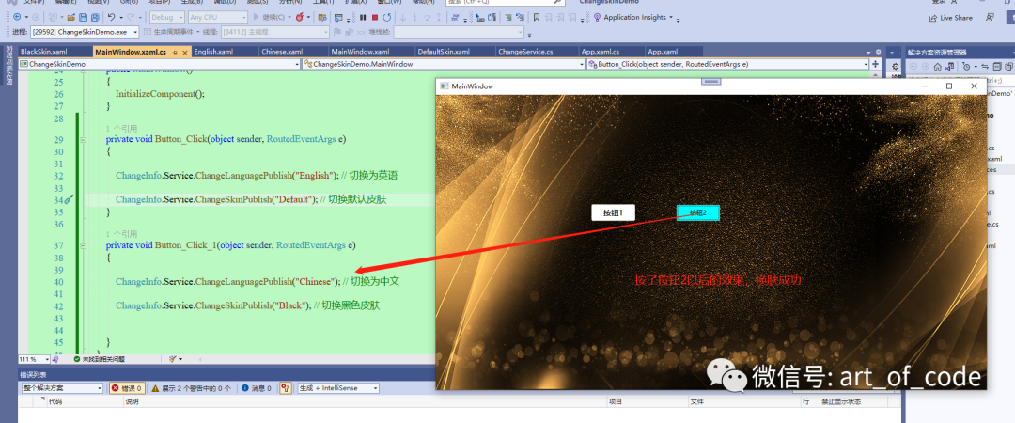Close the MainWindow.xaml.cs tab
The image size is (1015, 423).
pyautogui.click(x=184, y=52)
